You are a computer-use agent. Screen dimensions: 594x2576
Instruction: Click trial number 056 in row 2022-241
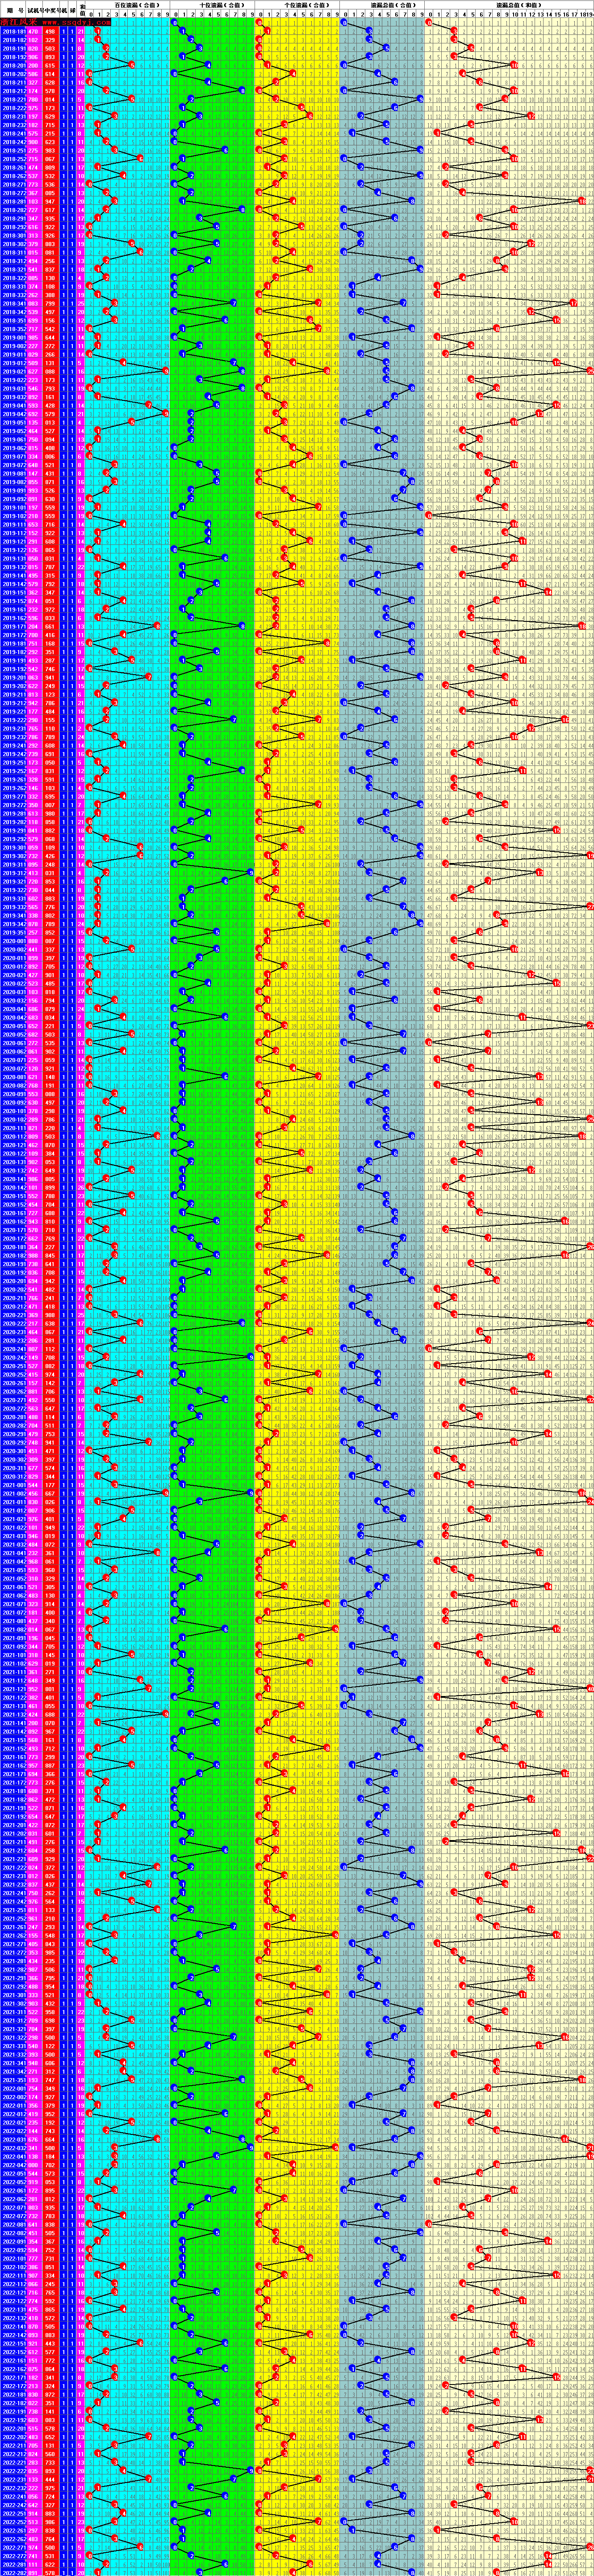coord(33,2497)
